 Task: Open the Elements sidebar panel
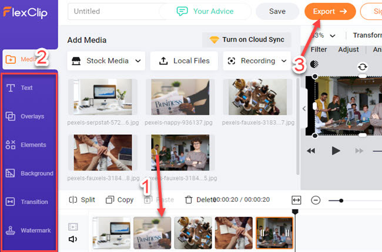26,145
